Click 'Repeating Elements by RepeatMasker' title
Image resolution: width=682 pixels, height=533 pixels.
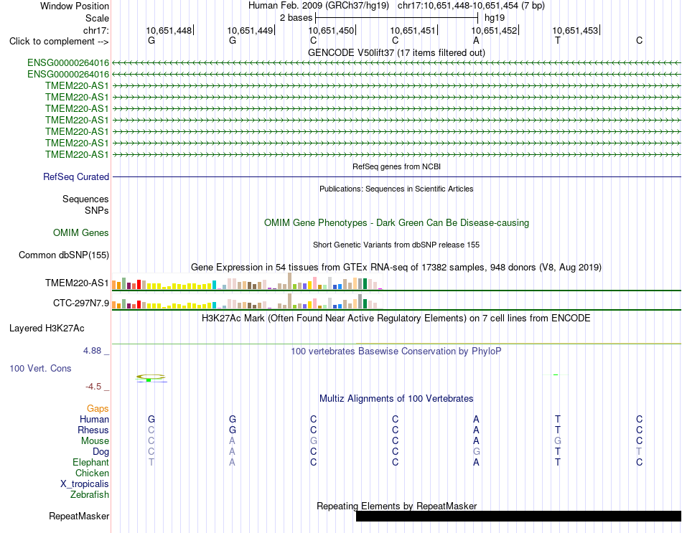tap(396, 506)
